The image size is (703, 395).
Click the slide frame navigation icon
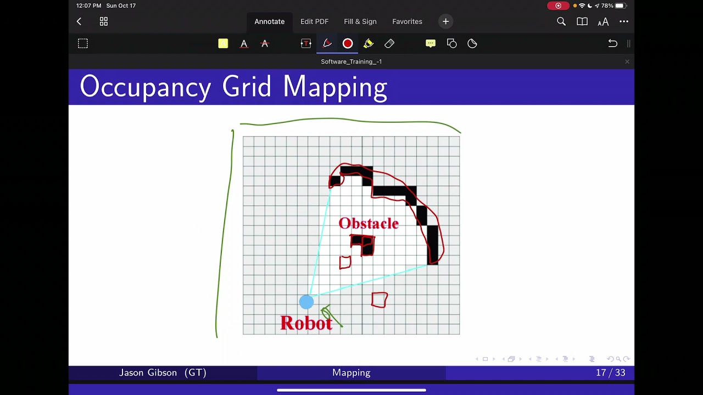tap(485, 359)
